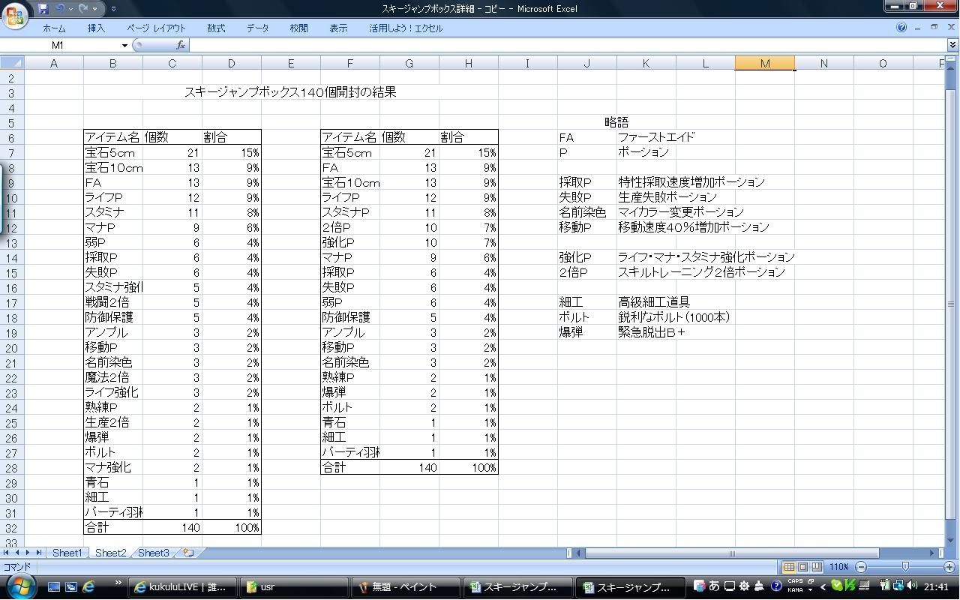Expand the Name Box dropdown
Image resolution: width=960 pixels, height=600 pixels.
124,45
